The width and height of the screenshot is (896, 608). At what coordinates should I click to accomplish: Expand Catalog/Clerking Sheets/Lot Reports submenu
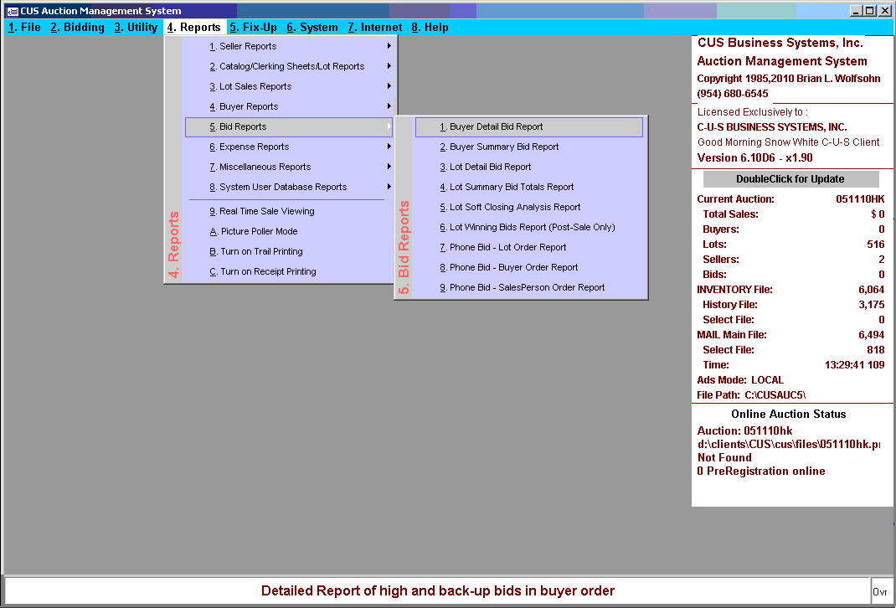(289, 66)
